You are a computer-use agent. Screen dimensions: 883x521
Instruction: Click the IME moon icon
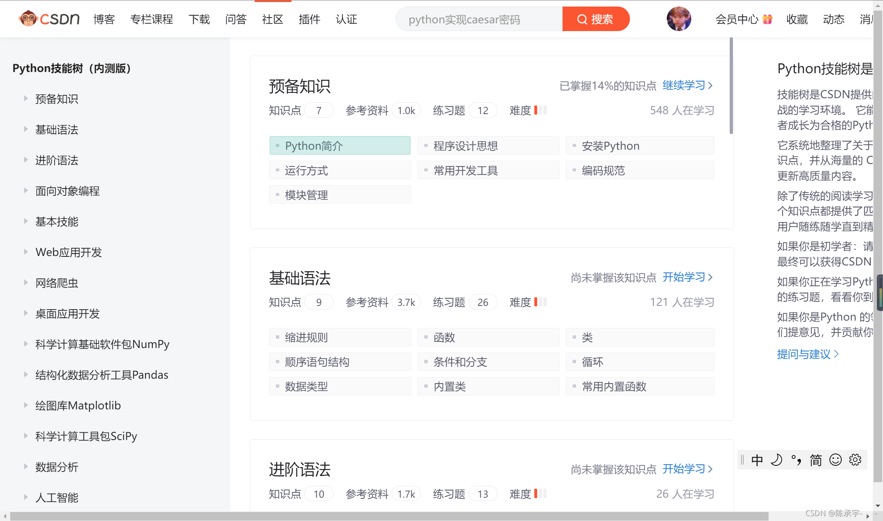[x=776, y=460]
